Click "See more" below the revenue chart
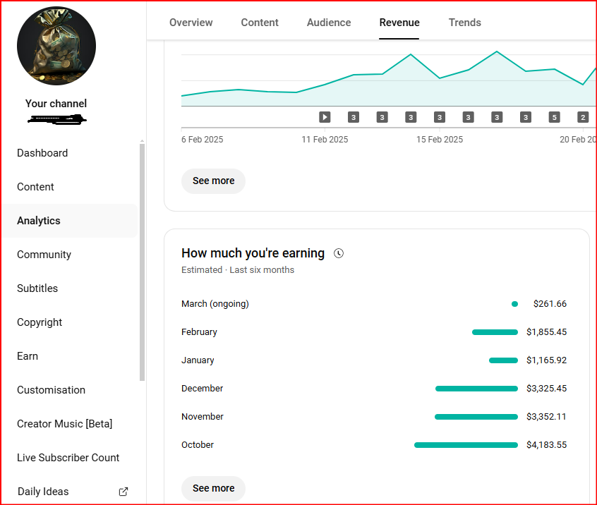597x505 pixels. point(213,181)
